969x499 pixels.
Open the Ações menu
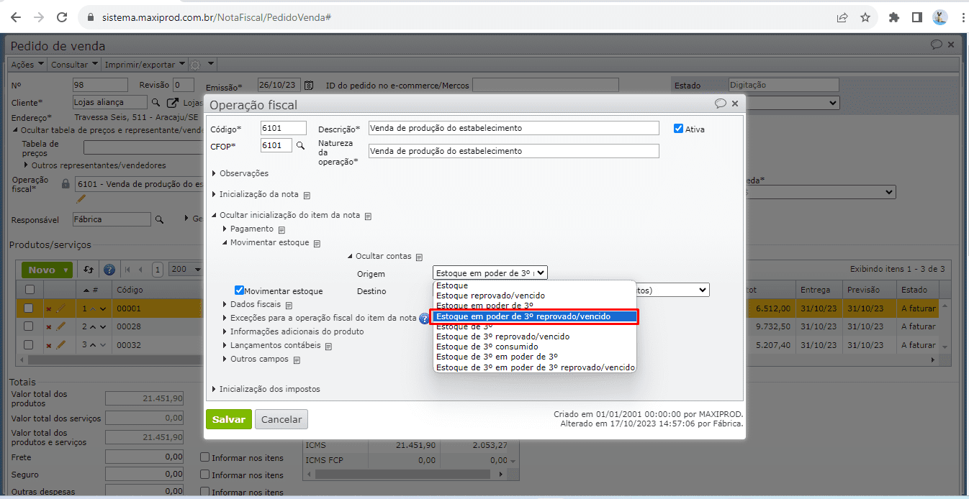pyautogui.click(x=27, y=64)
